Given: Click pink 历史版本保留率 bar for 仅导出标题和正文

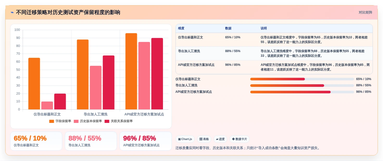Looking at the screenshot, I should coord(47,106).
